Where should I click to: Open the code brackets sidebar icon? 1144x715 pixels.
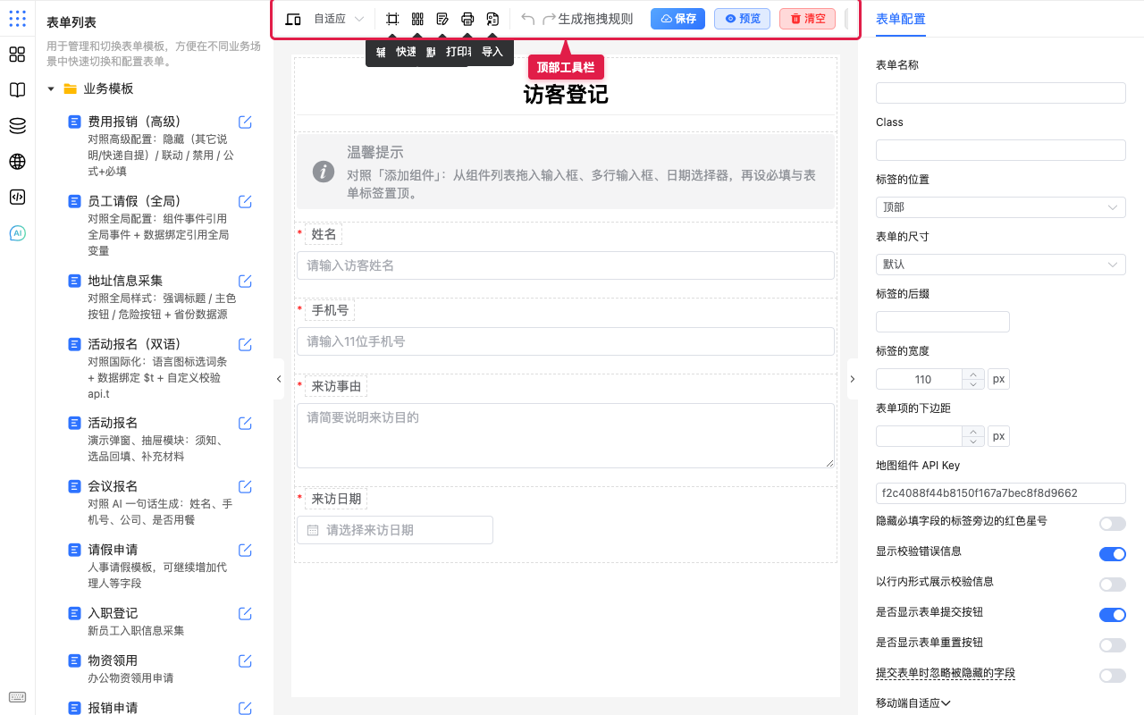(x=17, y=198)
